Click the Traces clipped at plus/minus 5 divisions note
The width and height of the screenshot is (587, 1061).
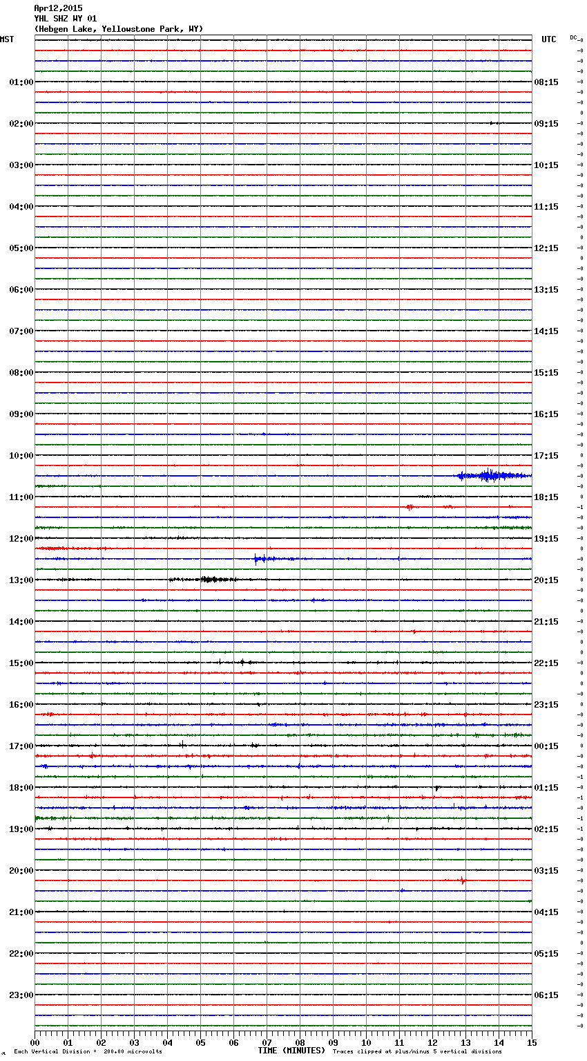click(x=417, y=1052)
